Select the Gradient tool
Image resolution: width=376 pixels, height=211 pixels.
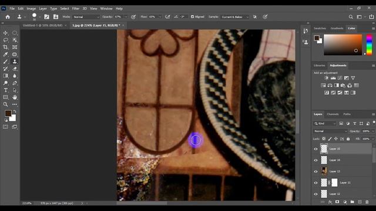5,76
